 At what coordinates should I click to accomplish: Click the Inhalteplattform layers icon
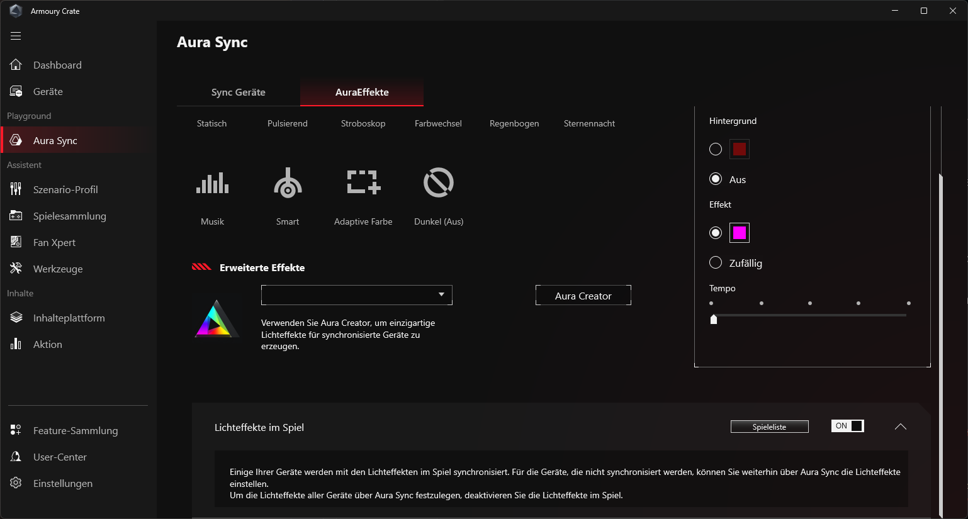pos(16,318)
